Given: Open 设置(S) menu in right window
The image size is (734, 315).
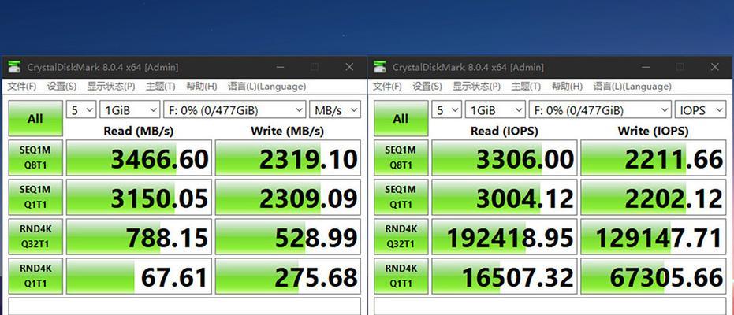Looking at the screenshot, I should tap(427, 87).
